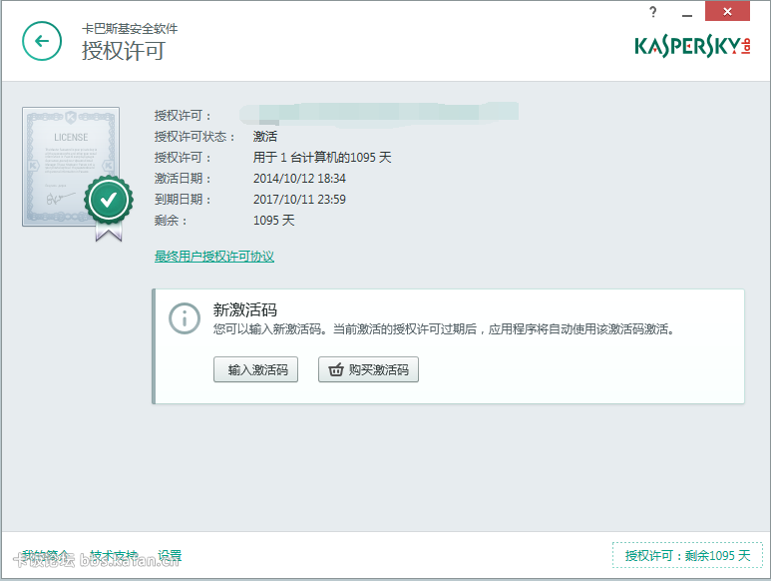Open the 最终用户授权许可协议 link
The height and width of the screenshot is (581, 771).
click(214, 257)
